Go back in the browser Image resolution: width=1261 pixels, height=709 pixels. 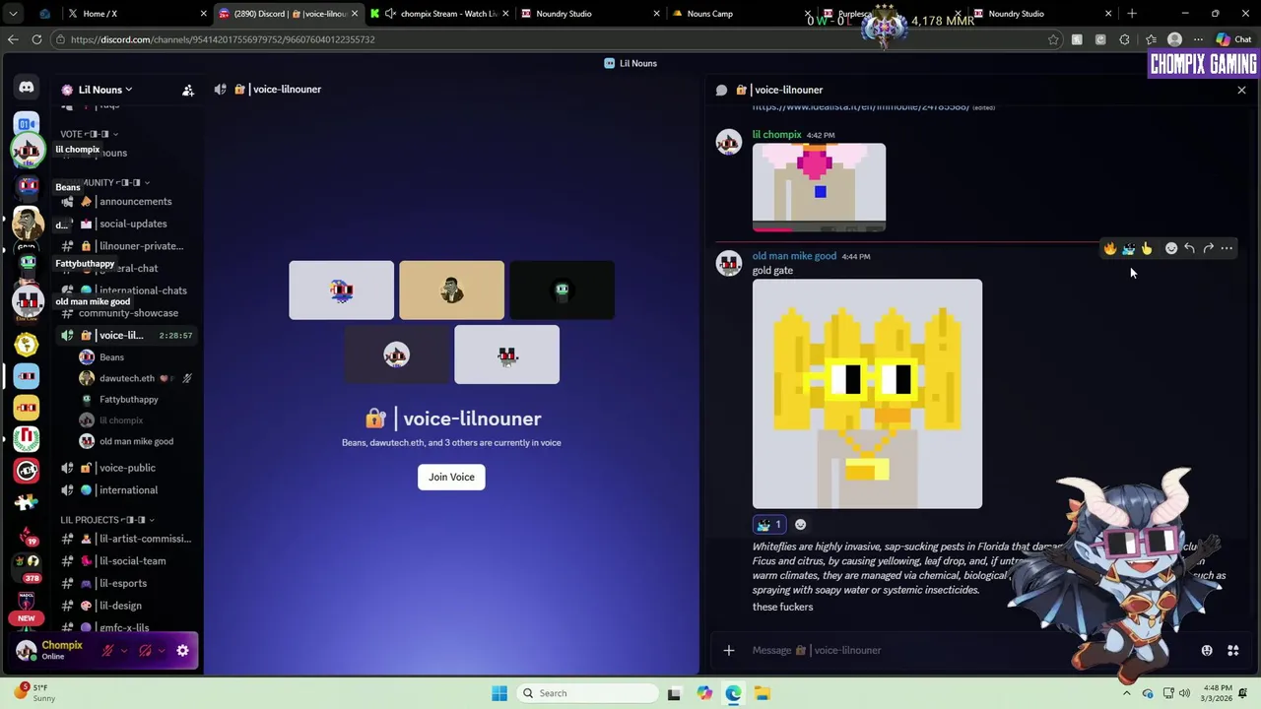pyautogui.click(x=13, y=39)
